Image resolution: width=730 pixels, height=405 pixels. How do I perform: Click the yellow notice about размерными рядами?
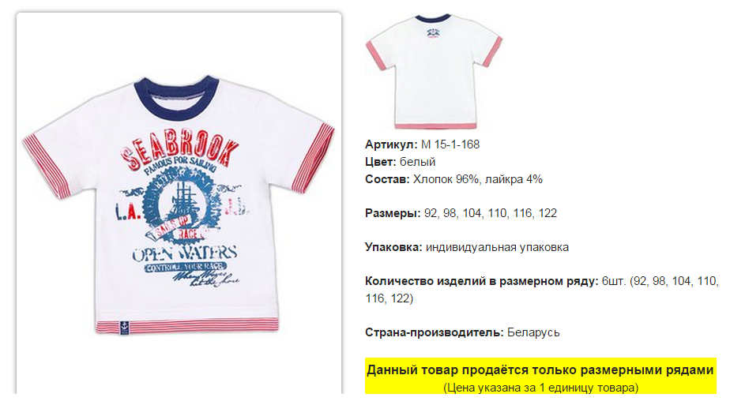[x=540, y=376]
